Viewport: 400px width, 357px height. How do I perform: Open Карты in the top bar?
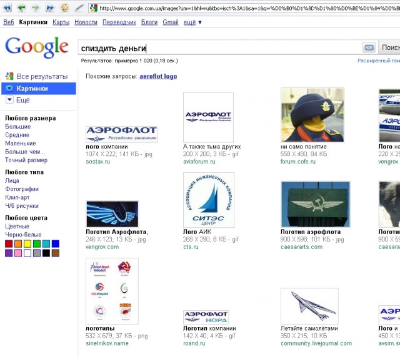pos(61,22)
